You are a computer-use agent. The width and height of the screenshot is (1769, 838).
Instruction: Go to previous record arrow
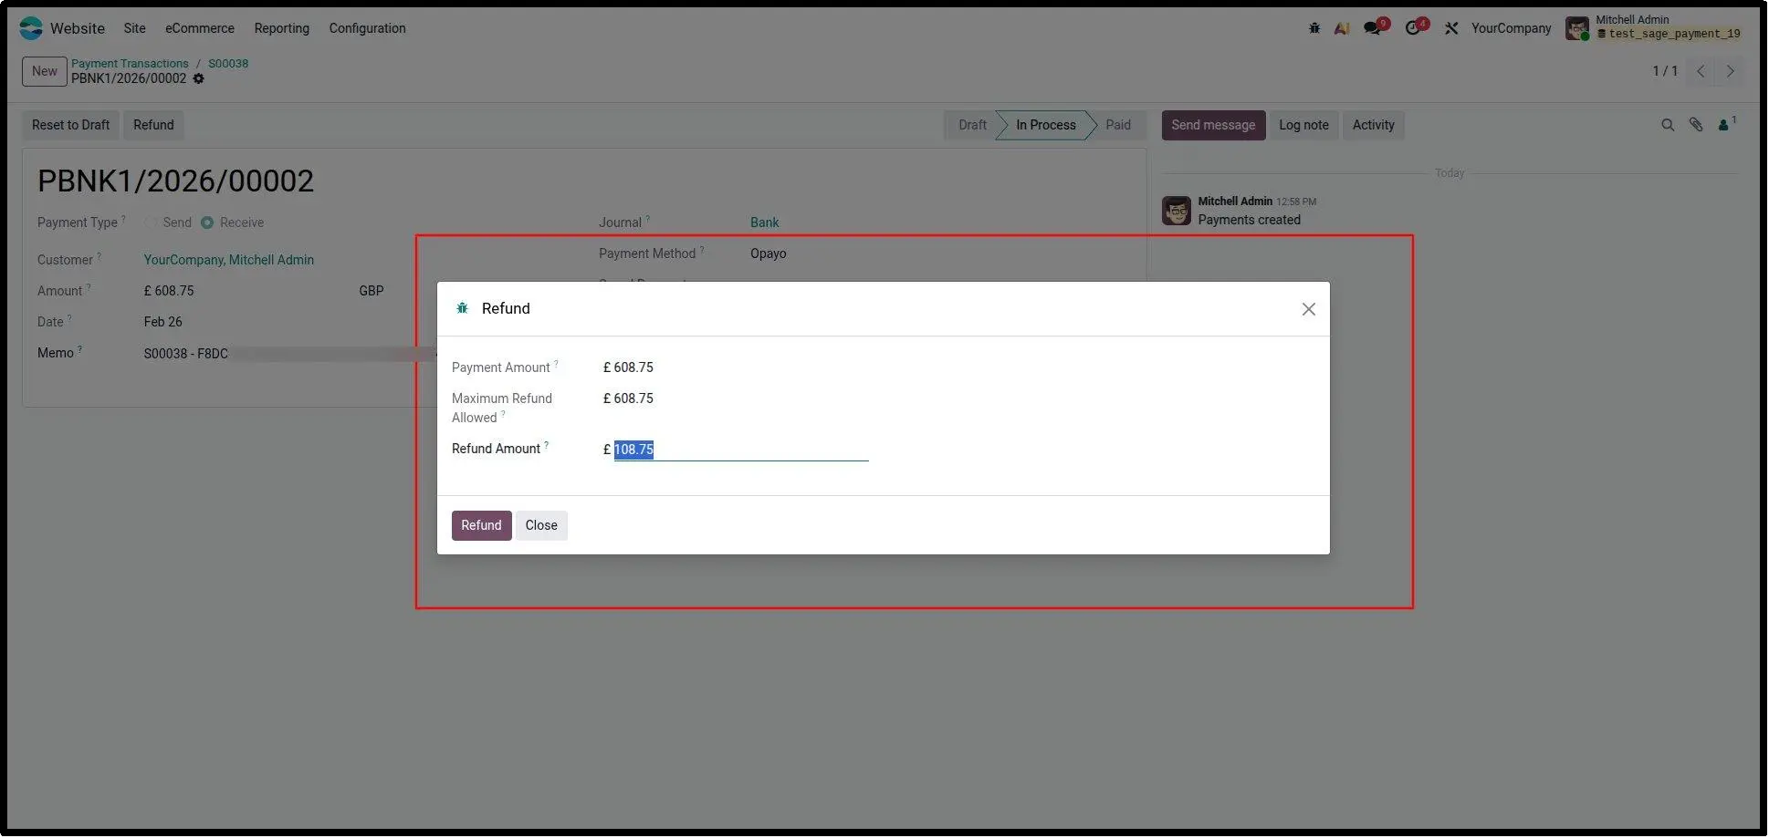(1702, 71)
